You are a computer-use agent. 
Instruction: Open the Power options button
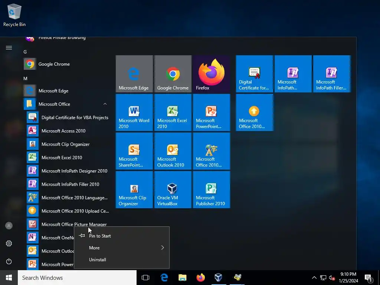tap(9, 261)
